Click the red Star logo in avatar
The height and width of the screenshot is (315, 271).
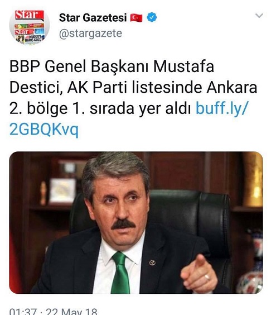coord(30,15)
